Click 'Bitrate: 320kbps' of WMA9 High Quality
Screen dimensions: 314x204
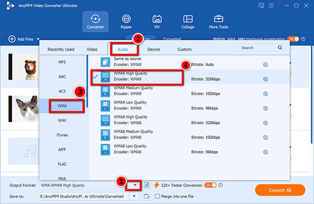206,79
